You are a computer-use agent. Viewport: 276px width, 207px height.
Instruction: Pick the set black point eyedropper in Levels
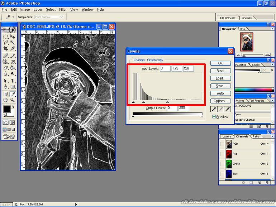point(214,109)
